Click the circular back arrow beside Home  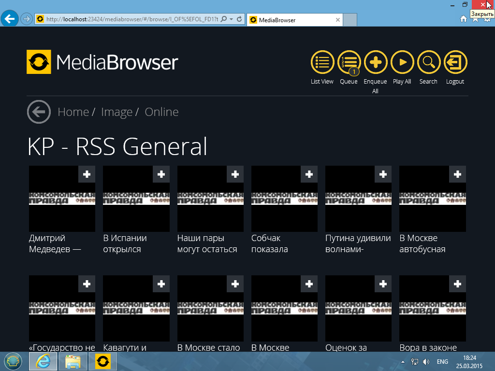click(39, 112)
